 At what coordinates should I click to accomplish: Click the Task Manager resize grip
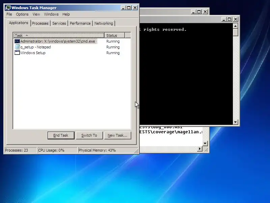[136, 151]
